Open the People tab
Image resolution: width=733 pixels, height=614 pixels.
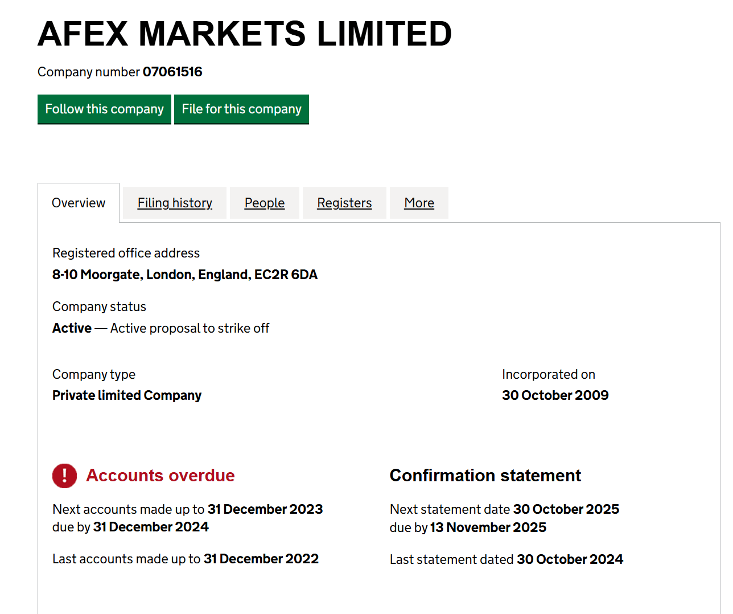tap(265, 203)
